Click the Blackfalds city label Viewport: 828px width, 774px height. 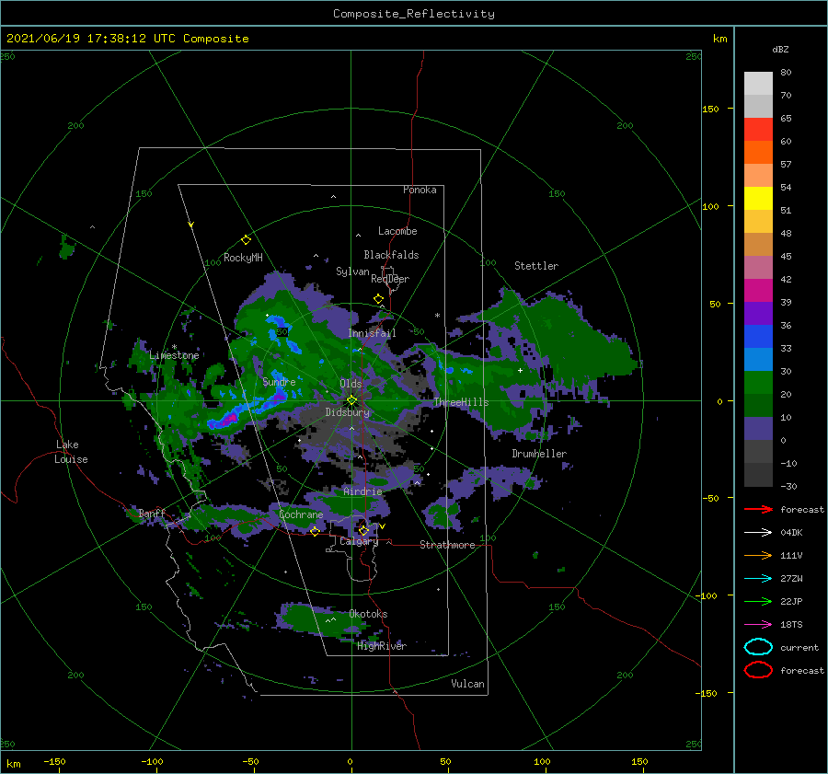(x=391, y=255)
